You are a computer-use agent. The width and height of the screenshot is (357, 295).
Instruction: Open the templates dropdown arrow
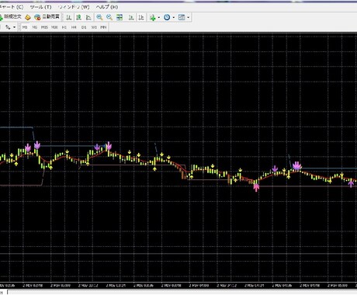point(189,18)
